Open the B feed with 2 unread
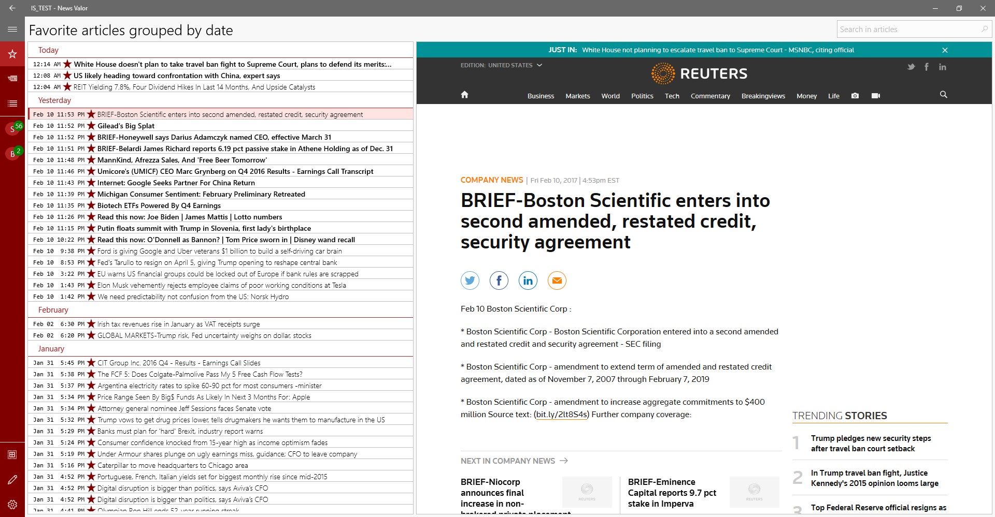Screen dimensions: 995x517 [12, 154]
